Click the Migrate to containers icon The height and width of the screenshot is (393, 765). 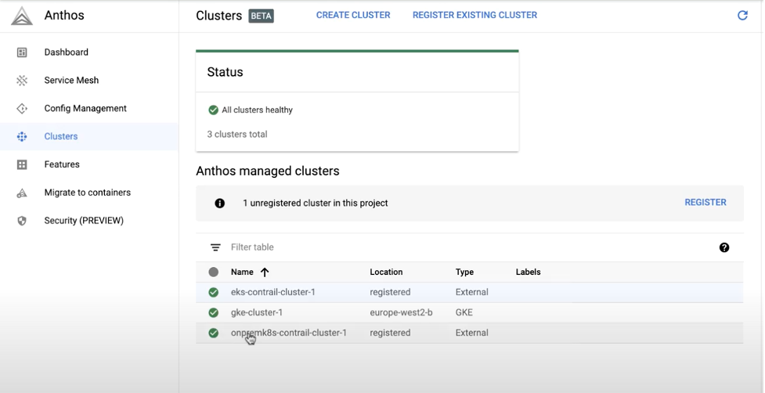(22, 193)
